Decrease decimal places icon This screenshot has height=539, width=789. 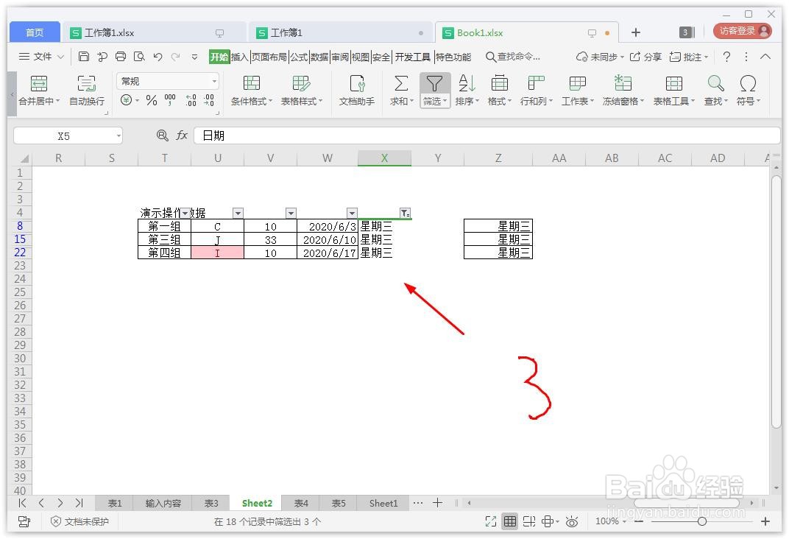pyautogui.click(x=209, y=100)
